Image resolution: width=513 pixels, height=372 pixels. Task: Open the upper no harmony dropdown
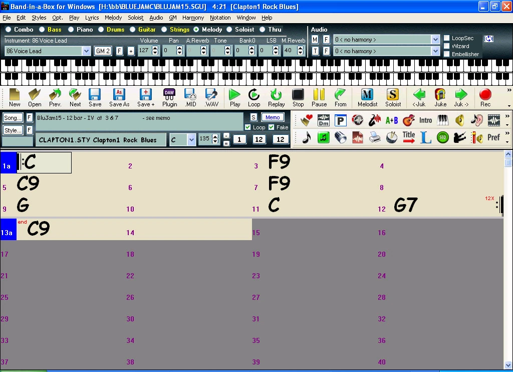click(x=435, y=40)
